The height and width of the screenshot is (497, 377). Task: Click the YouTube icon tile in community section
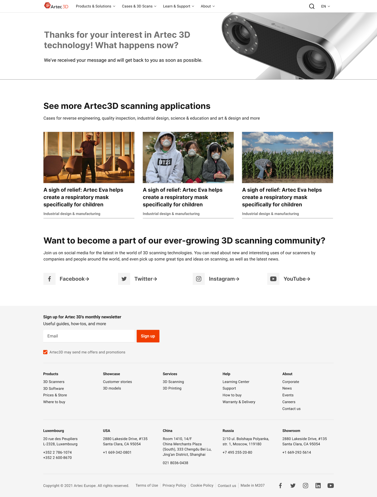273,279
